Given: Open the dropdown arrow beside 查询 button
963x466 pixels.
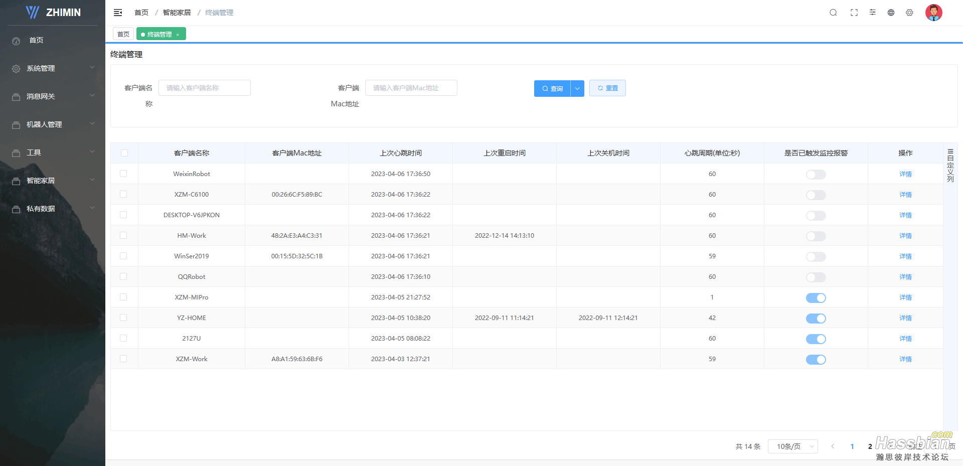Looking at the screenshot, I should [577, 88].
